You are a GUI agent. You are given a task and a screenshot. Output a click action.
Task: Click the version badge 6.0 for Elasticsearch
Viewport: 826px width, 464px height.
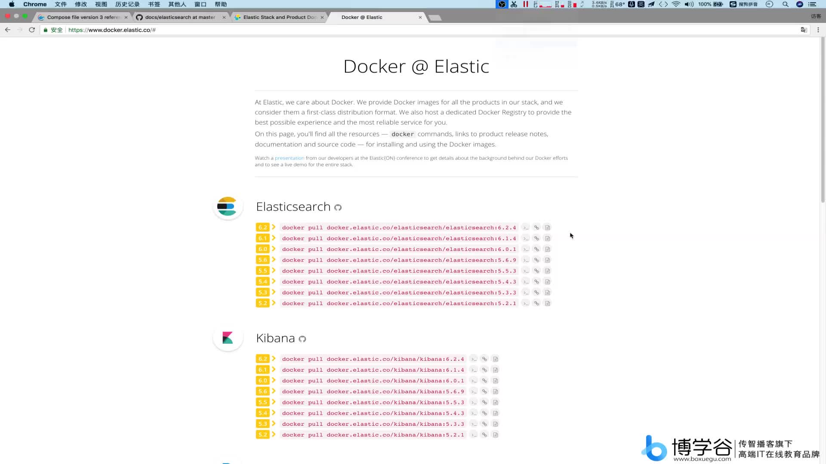click(262, 249)
